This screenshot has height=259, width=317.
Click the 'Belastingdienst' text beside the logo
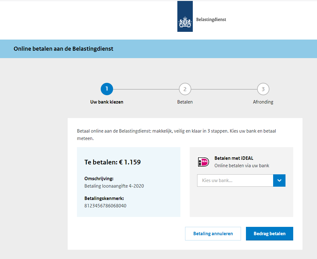point(211,19)
